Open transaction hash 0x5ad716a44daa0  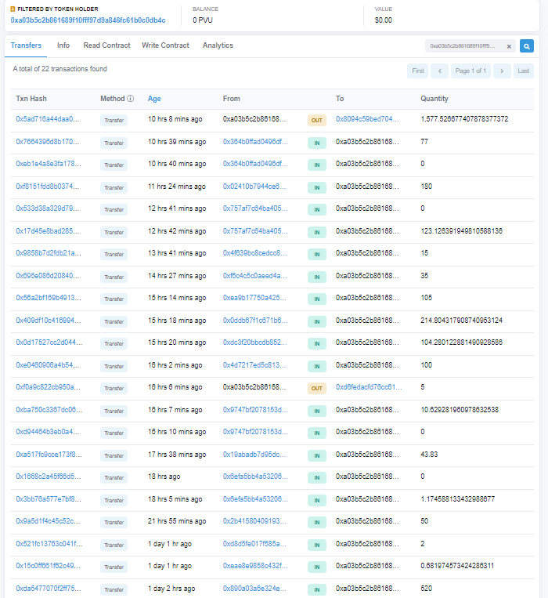tap(48, 119)
